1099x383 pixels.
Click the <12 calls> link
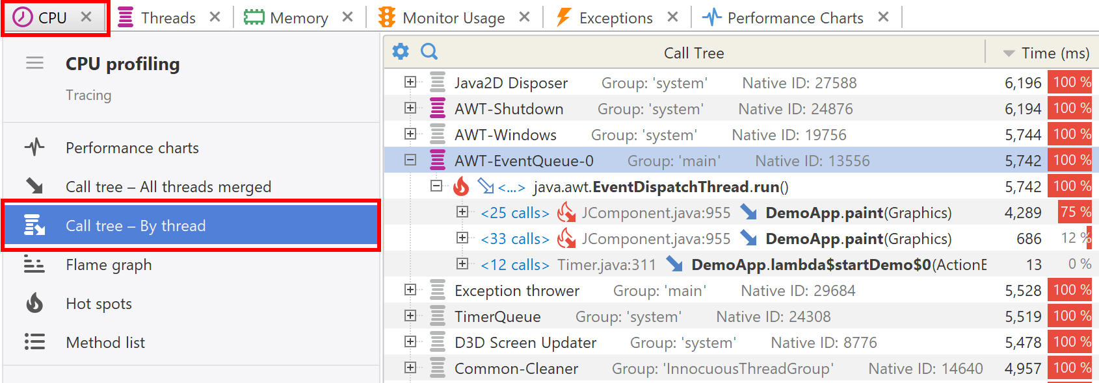515,265
